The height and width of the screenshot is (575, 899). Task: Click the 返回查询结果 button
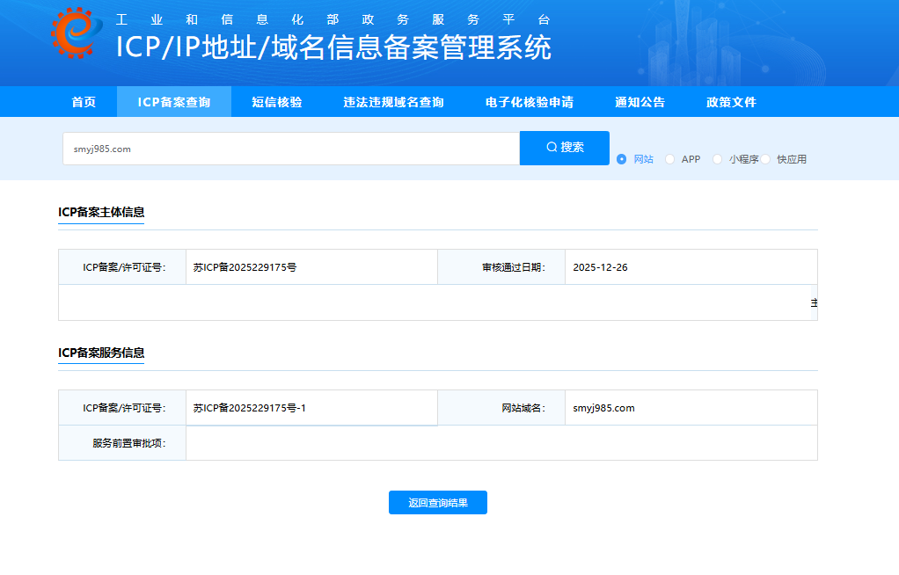coord(438,503)
